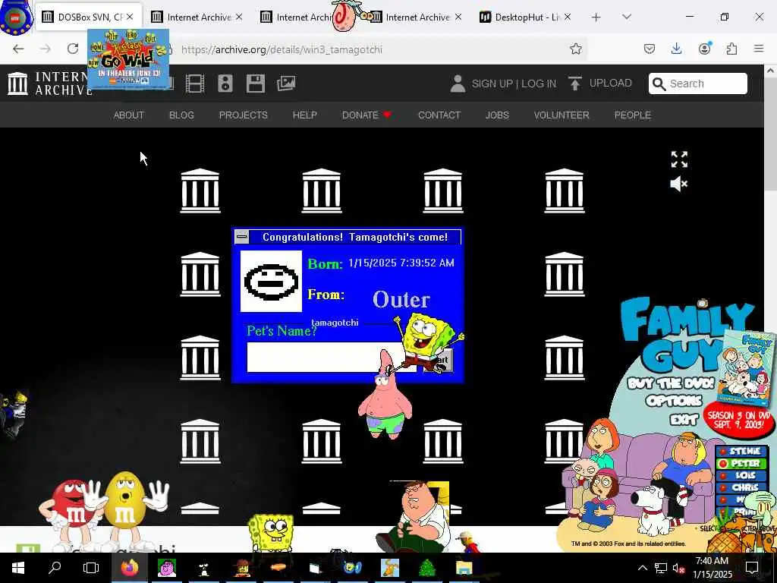Enter fullscreen mode for the emulator
The width and height of the screenshot is (777, 583).
[x=679, y=159]
